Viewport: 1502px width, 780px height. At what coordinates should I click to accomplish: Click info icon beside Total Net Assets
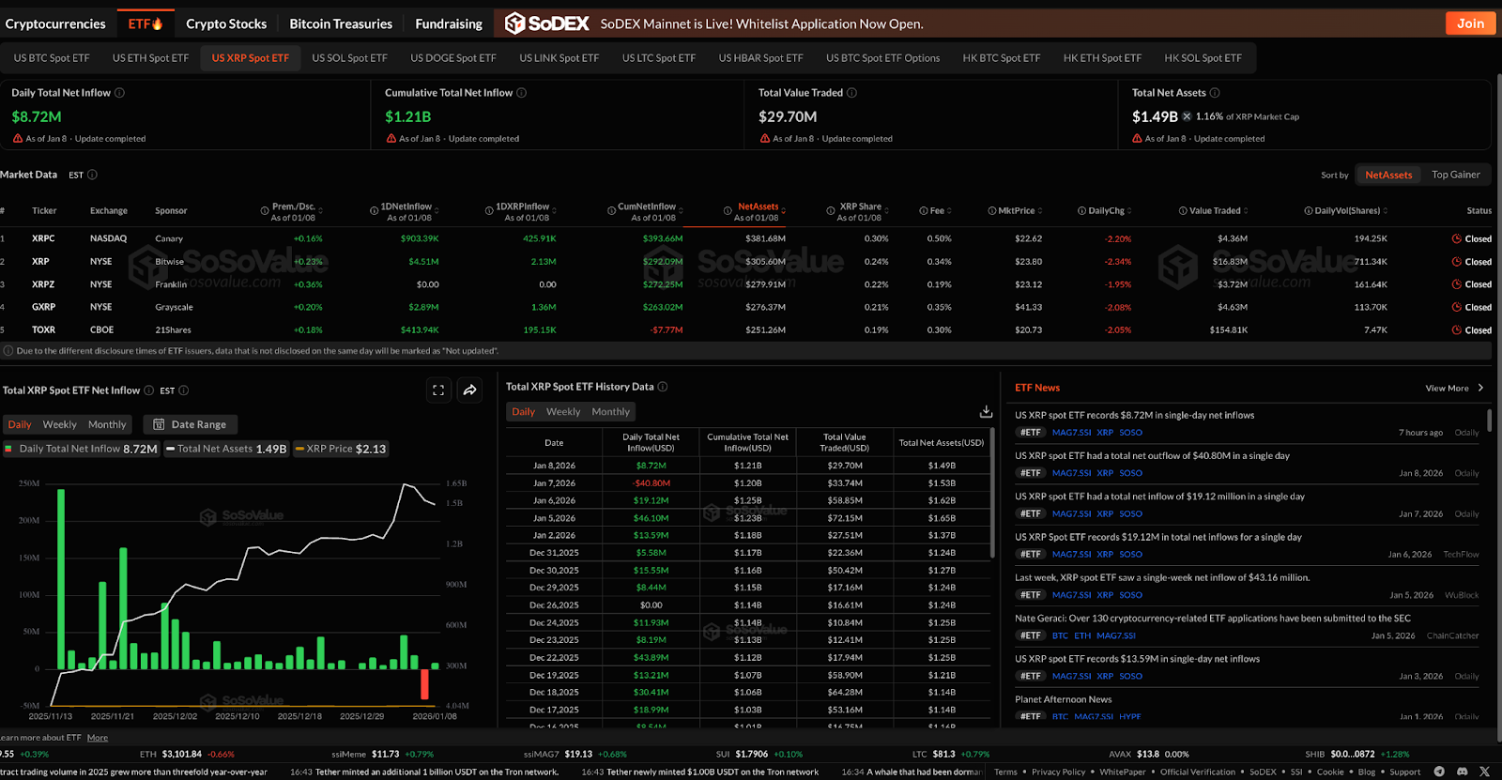point(1215,93)
